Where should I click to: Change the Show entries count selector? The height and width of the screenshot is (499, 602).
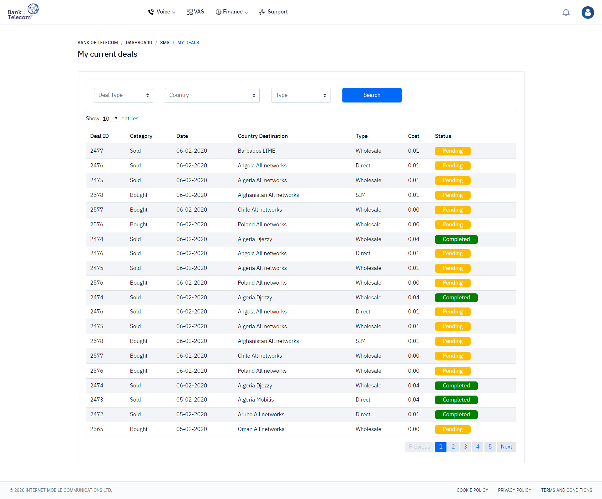click(110, 118)
